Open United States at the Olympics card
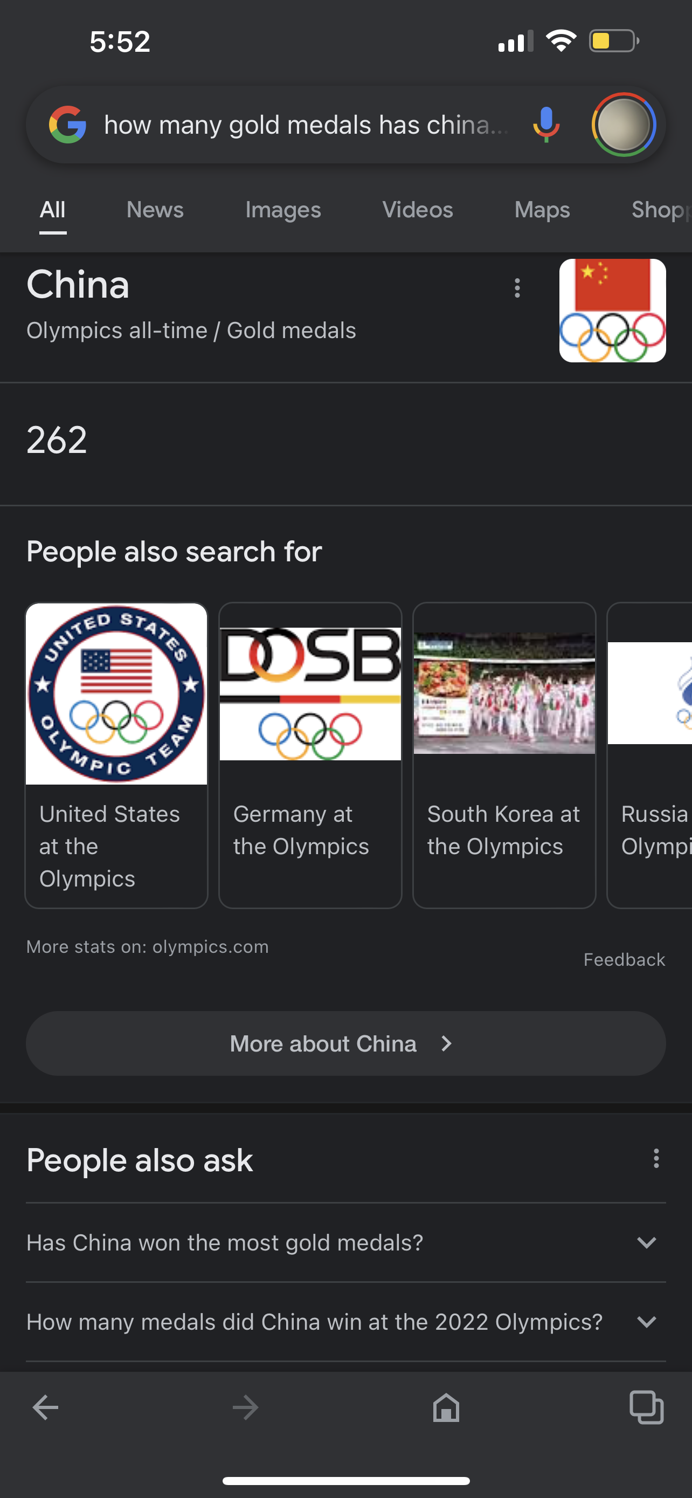This screenshot has height=1498, width=692. [x=116, y=755]
